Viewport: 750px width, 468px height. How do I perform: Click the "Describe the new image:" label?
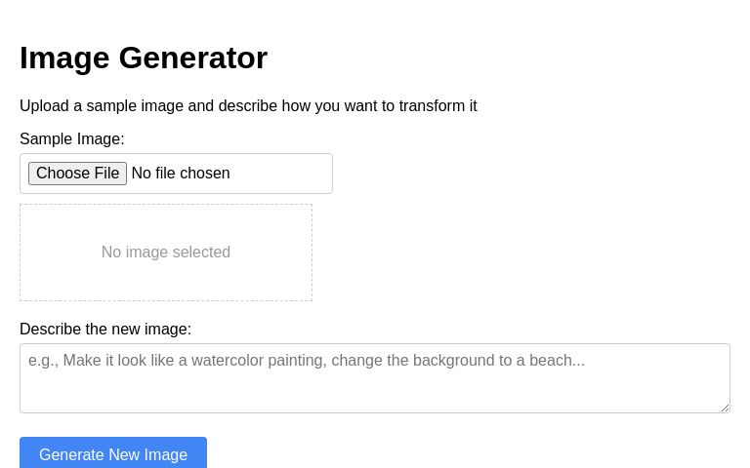pos(105,330)
